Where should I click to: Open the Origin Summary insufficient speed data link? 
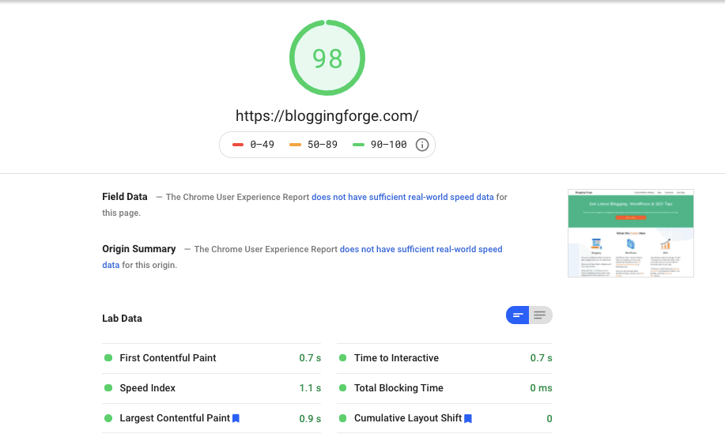[421, 249]
